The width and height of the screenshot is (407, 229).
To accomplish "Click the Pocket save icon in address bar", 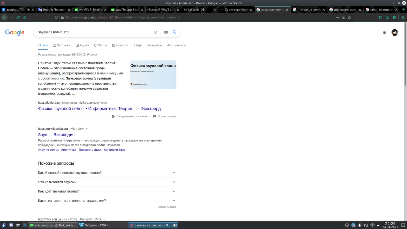I will [343, 17].
